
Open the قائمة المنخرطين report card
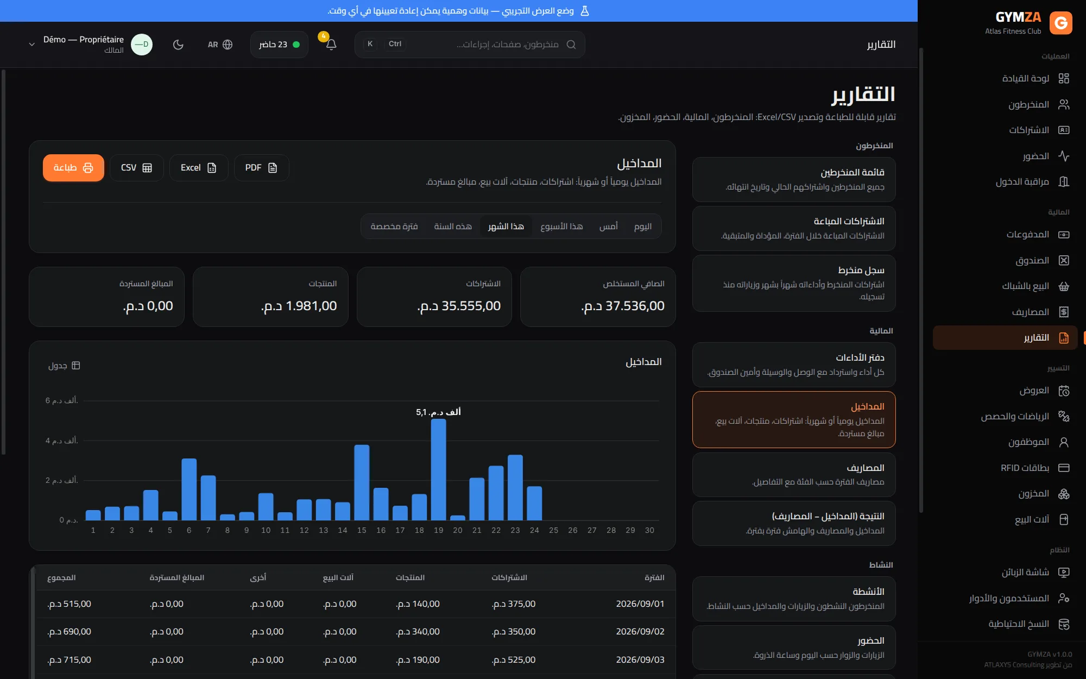click(x=794, y=180)
